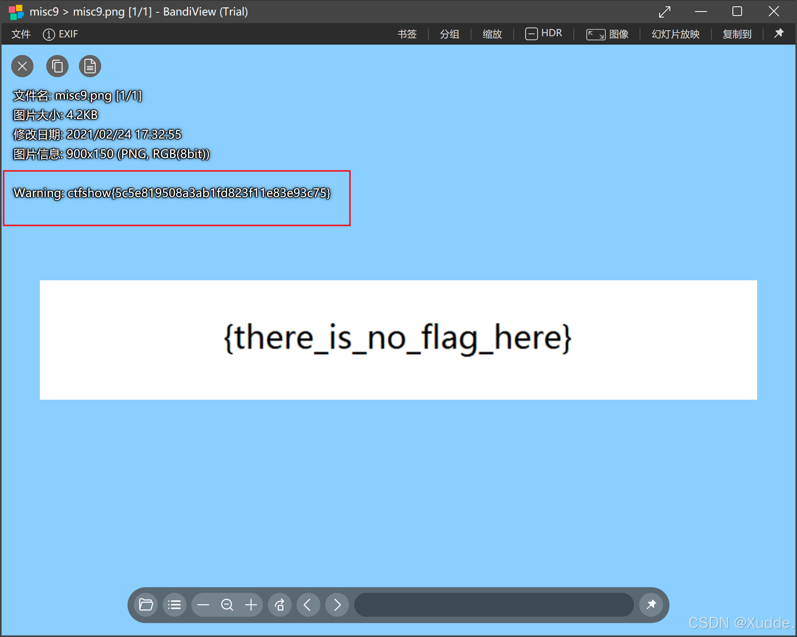The height and width of the screenshot is (637, 797).
Task: Zoom in with the plus button
Action: [x=251, y=605]
